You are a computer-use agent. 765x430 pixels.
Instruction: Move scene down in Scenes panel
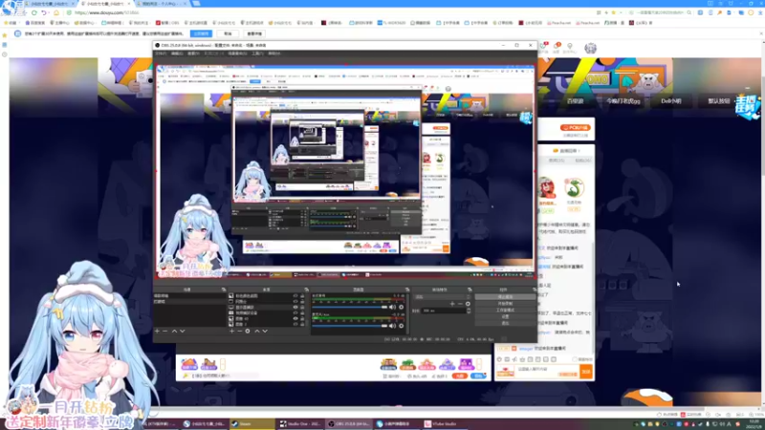[183, 331]
